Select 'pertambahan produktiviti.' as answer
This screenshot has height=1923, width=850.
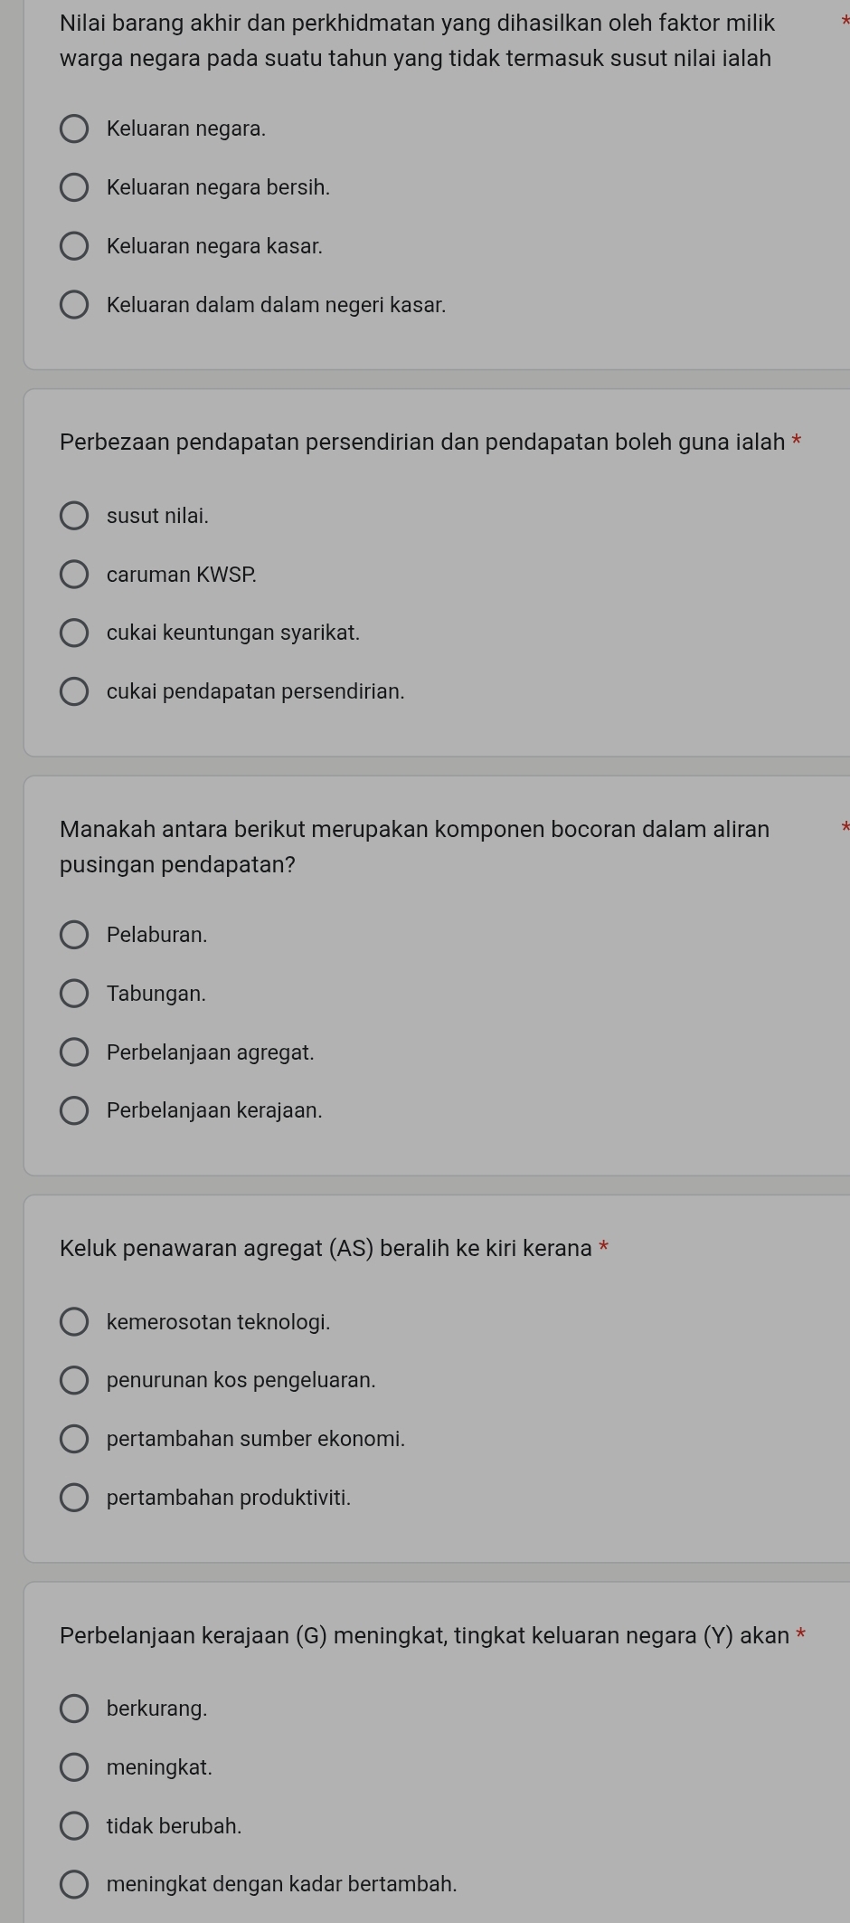pyautogui.click(x=74, y=1498)
